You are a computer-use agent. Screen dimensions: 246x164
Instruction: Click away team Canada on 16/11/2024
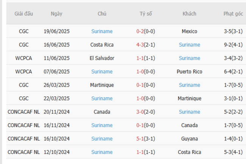[189, 125]
